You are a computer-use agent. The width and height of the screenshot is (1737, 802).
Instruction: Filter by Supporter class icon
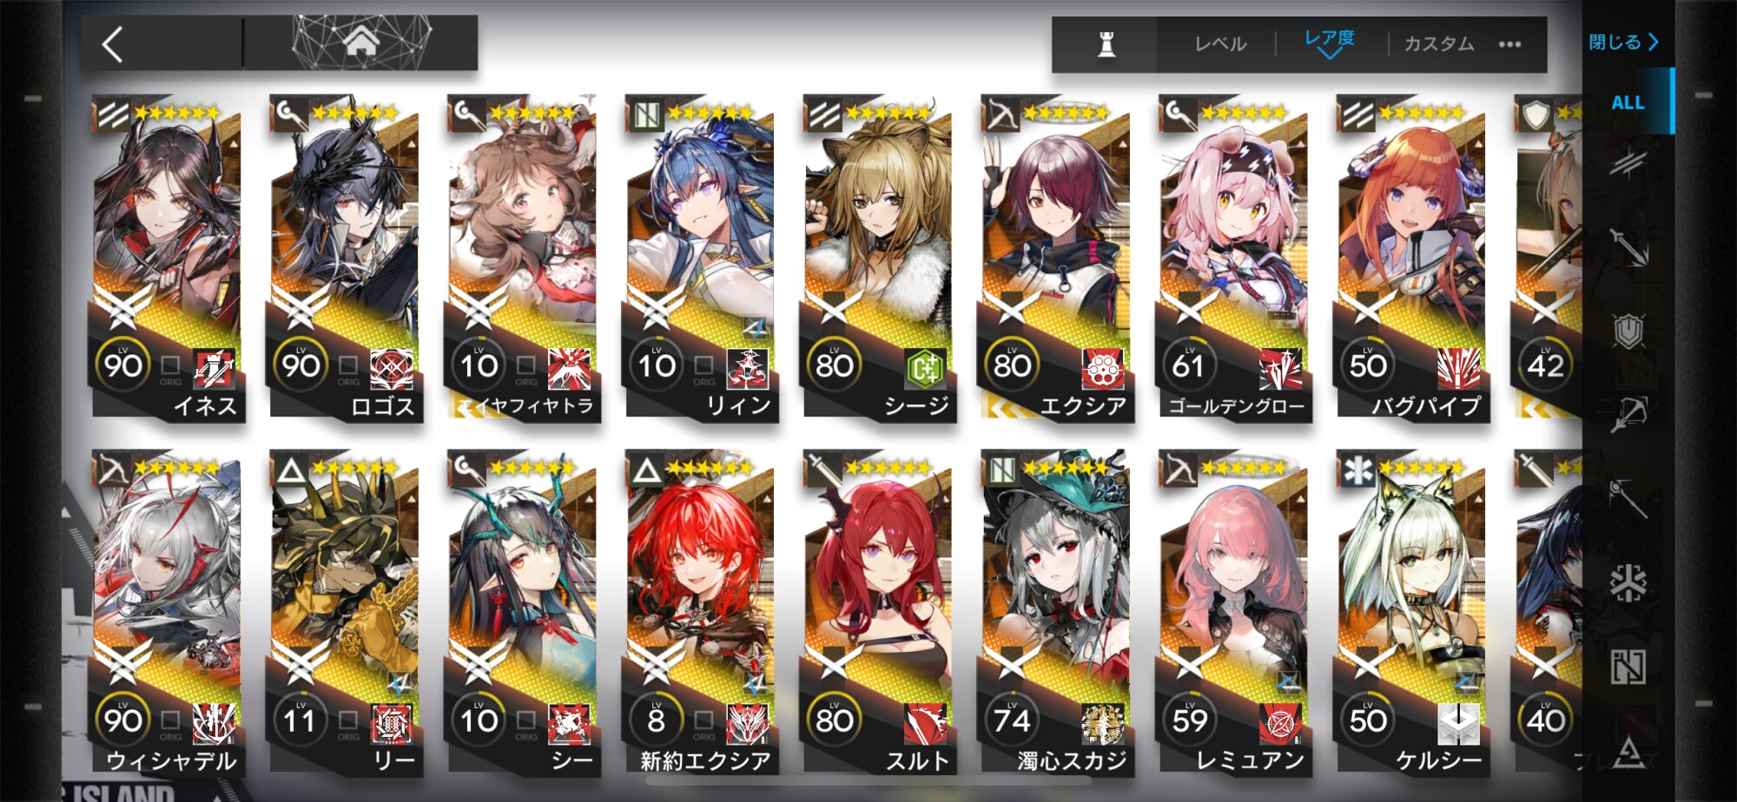point(1628,667)
